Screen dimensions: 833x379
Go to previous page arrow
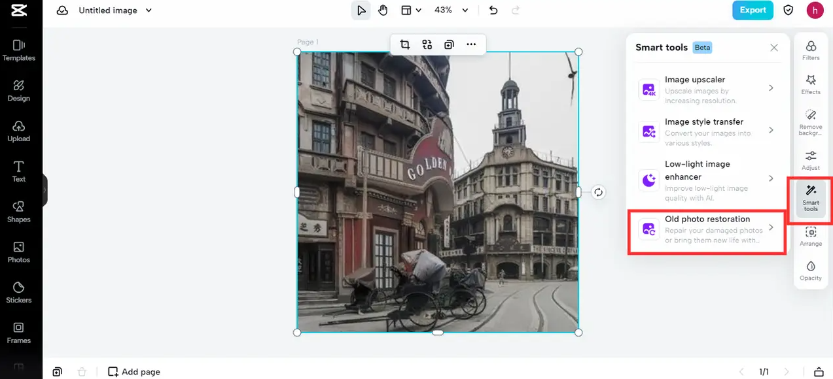coord(741,372)
